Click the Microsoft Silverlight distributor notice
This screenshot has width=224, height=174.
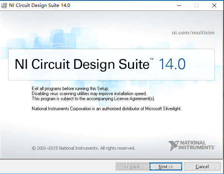[106, 109]
